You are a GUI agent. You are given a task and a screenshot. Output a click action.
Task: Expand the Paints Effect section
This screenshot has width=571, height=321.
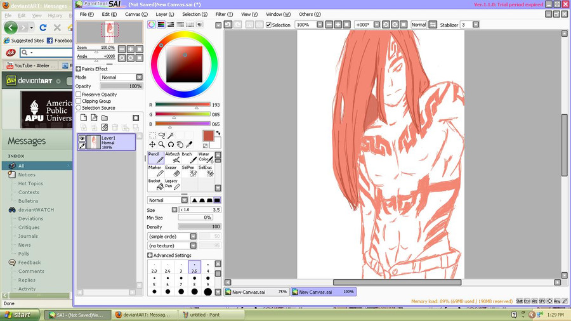(78, 69)
